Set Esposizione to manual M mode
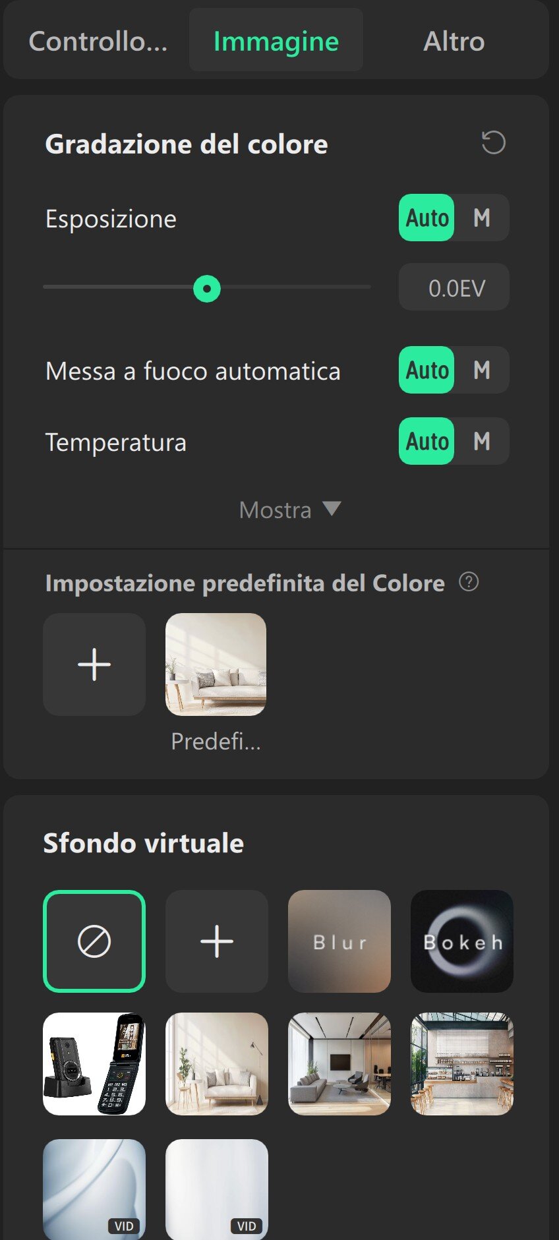The image size is (559, 1240). 482,218
